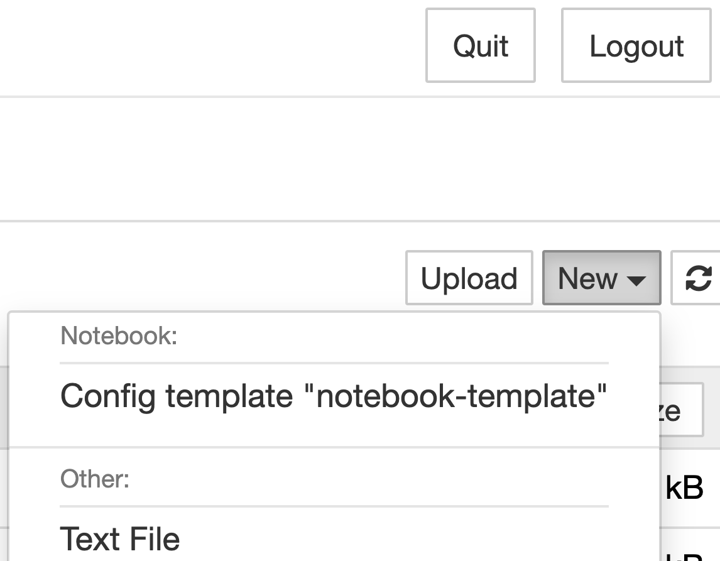This screenshot has height=561, width=720.
Task: Refresh the notebook list
Action: click(x=699, y=278)
